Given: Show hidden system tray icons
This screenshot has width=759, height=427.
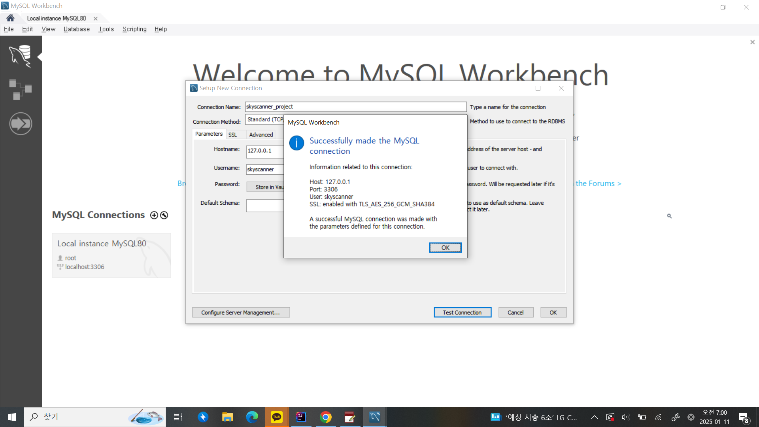Looking at the screenshot, I should point(595,417).
